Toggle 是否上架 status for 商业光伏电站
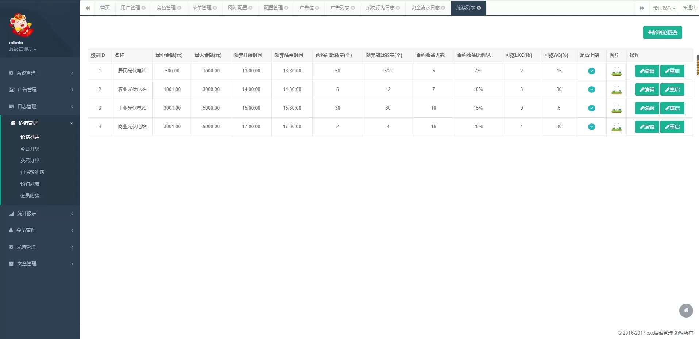Viewport: 699px width, 339px height. (591, 127)
